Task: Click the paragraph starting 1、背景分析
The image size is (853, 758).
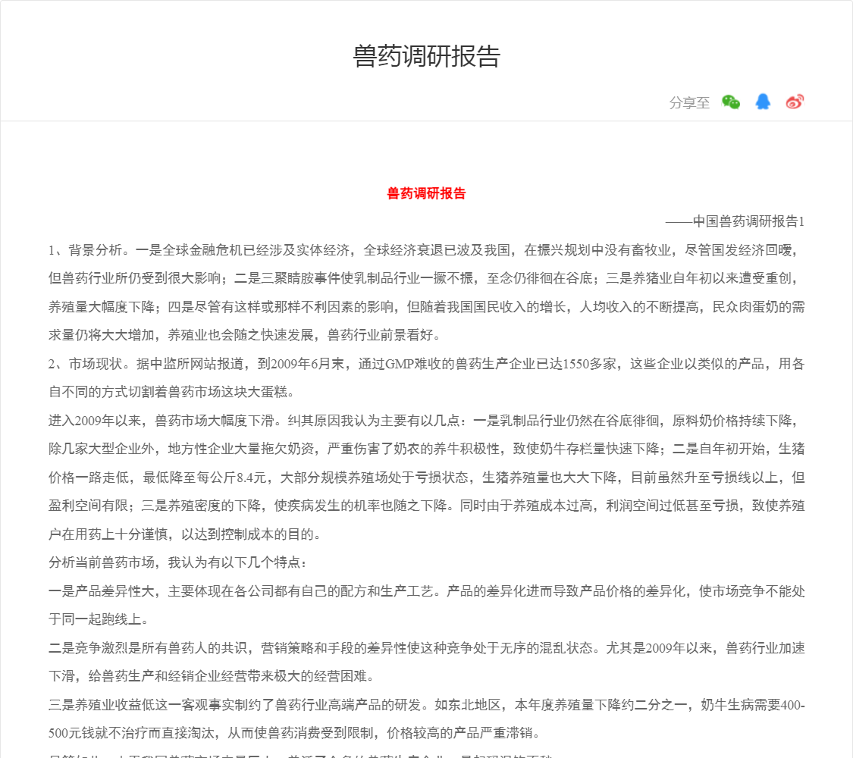Action: 426,293
